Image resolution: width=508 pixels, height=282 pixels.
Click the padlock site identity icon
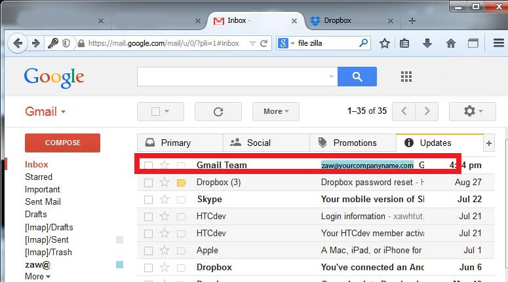tap(81, 43)
